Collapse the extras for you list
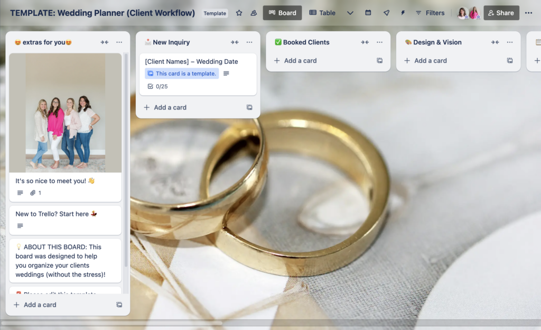Screen dimensions: 541x330 point(105,42)
